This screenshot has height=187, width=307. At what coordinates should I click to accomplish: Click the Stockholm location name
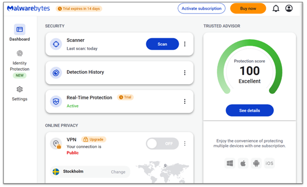click(73, 171)
